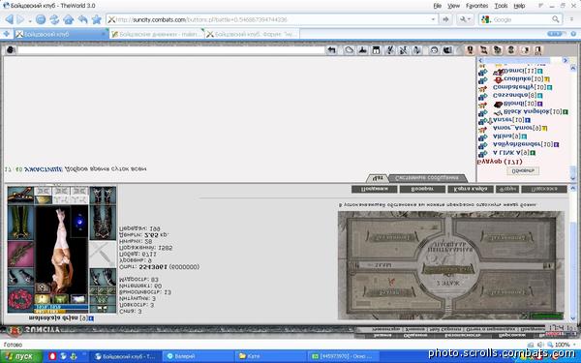581x363 pixels.
Task: Open the wrench tools dropdown
Action: pyautogui.click(x=465, y=19)
